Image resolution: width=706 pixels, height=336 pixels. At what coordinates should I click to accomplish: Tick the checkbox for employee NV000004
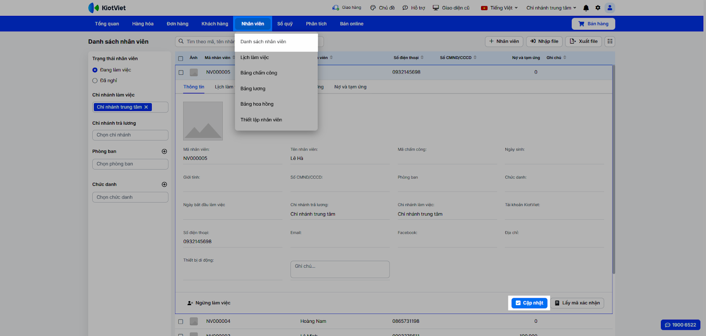coord(180,321)
